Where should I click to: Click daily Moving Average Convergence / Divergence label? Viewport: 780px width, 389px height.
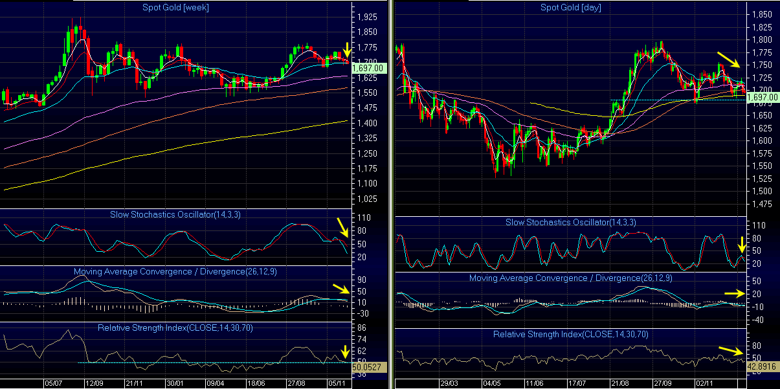[x=570, y=278]
